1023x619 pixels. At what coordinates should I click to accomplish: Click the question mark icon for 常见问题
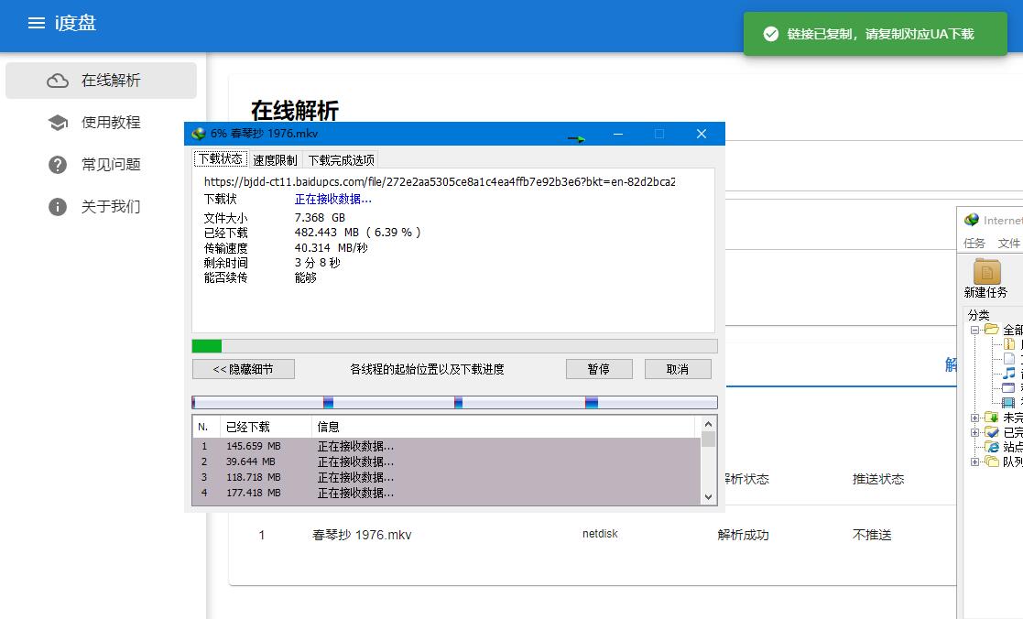click(x=58, y=165)
